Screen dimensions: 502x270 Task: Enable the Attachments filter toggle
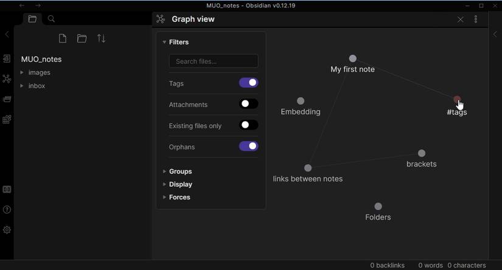(x=249, y=104)
